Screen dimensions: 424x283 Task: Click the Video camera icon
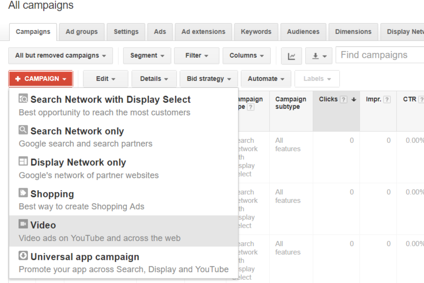point(23,224)
